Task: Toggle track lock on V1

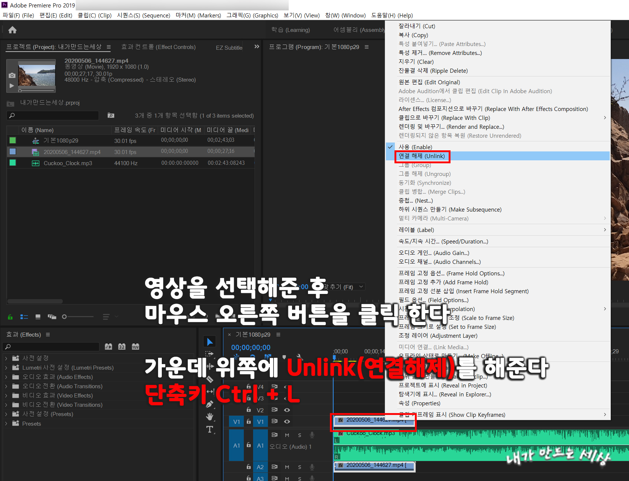Action: [x=249, y=421]
